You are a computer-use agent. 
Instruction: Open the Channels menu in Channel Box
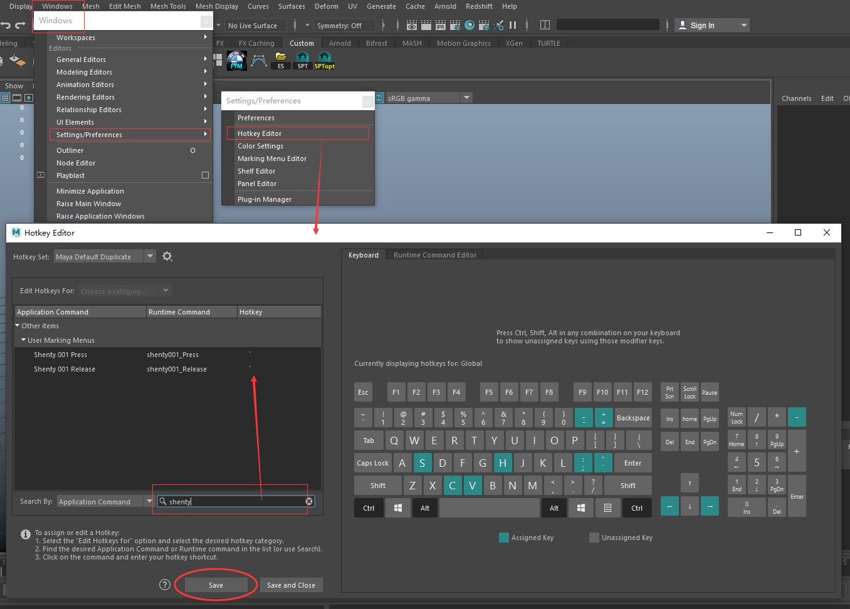tap(797, 98)
